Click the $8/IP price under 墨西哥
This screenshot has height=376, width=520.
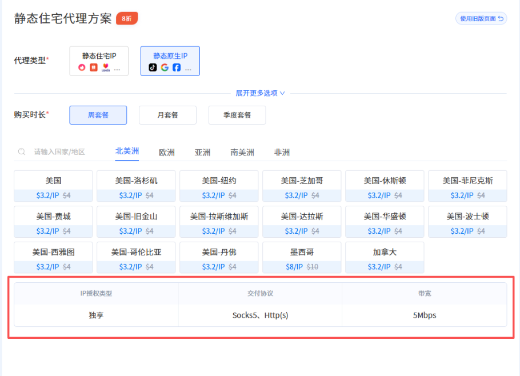click(x=294, y=267)
